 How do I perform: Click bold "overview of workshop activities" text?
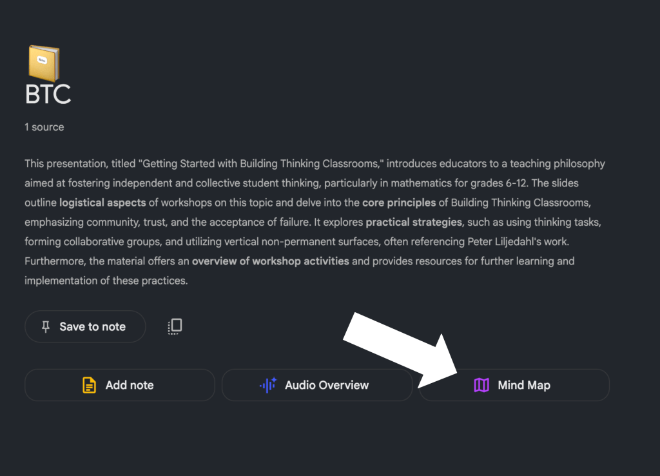pyautogui.click(x=270, y=261)
